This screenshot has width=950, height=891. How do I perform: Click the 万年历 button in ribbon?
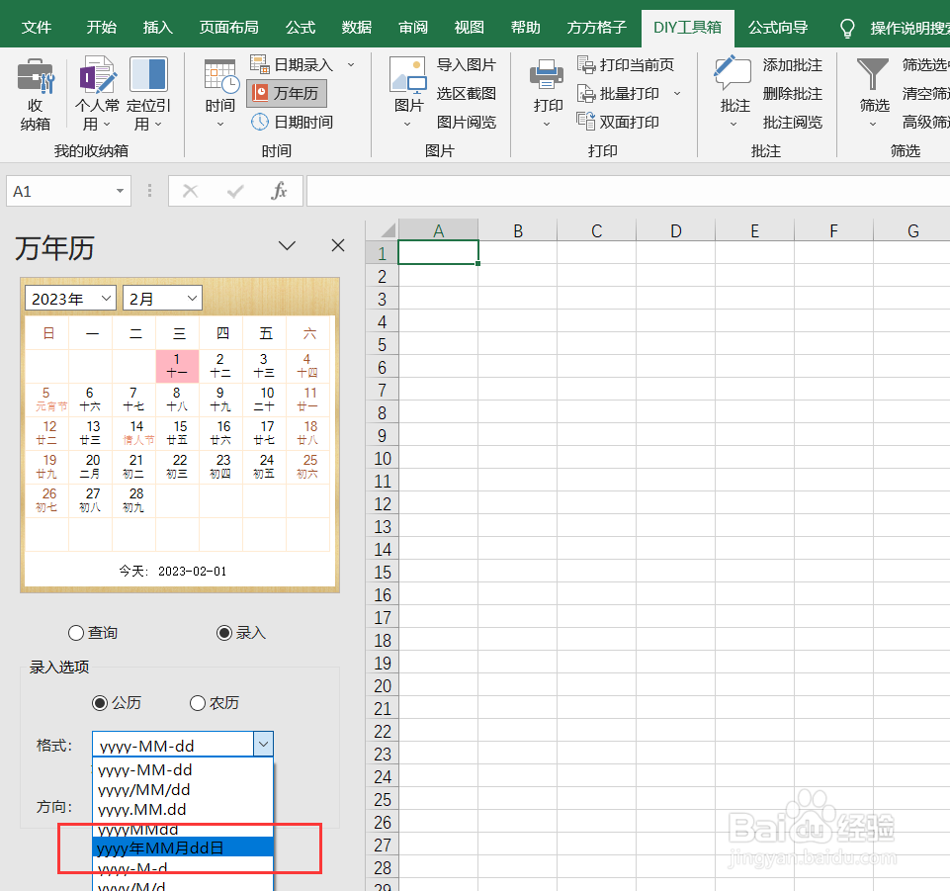[288, 93]
